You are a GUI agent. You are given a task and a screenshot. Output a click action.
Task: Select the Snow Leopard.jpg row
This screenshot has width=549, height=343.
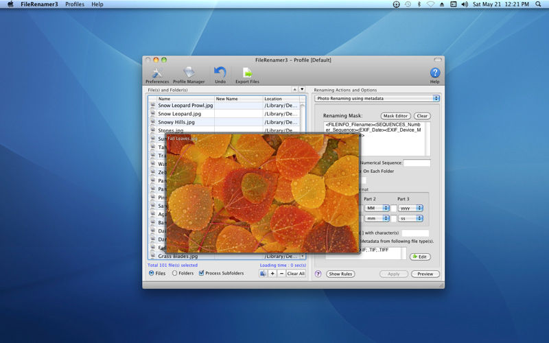click(x=224, y=114)
